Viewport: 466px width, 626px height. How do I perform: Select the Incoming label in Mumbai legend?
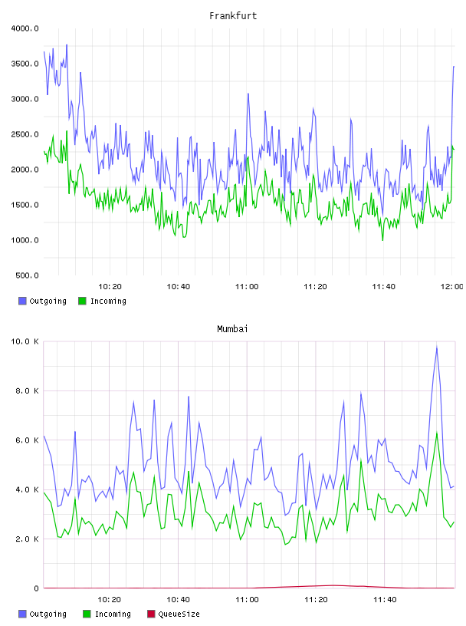113,614
